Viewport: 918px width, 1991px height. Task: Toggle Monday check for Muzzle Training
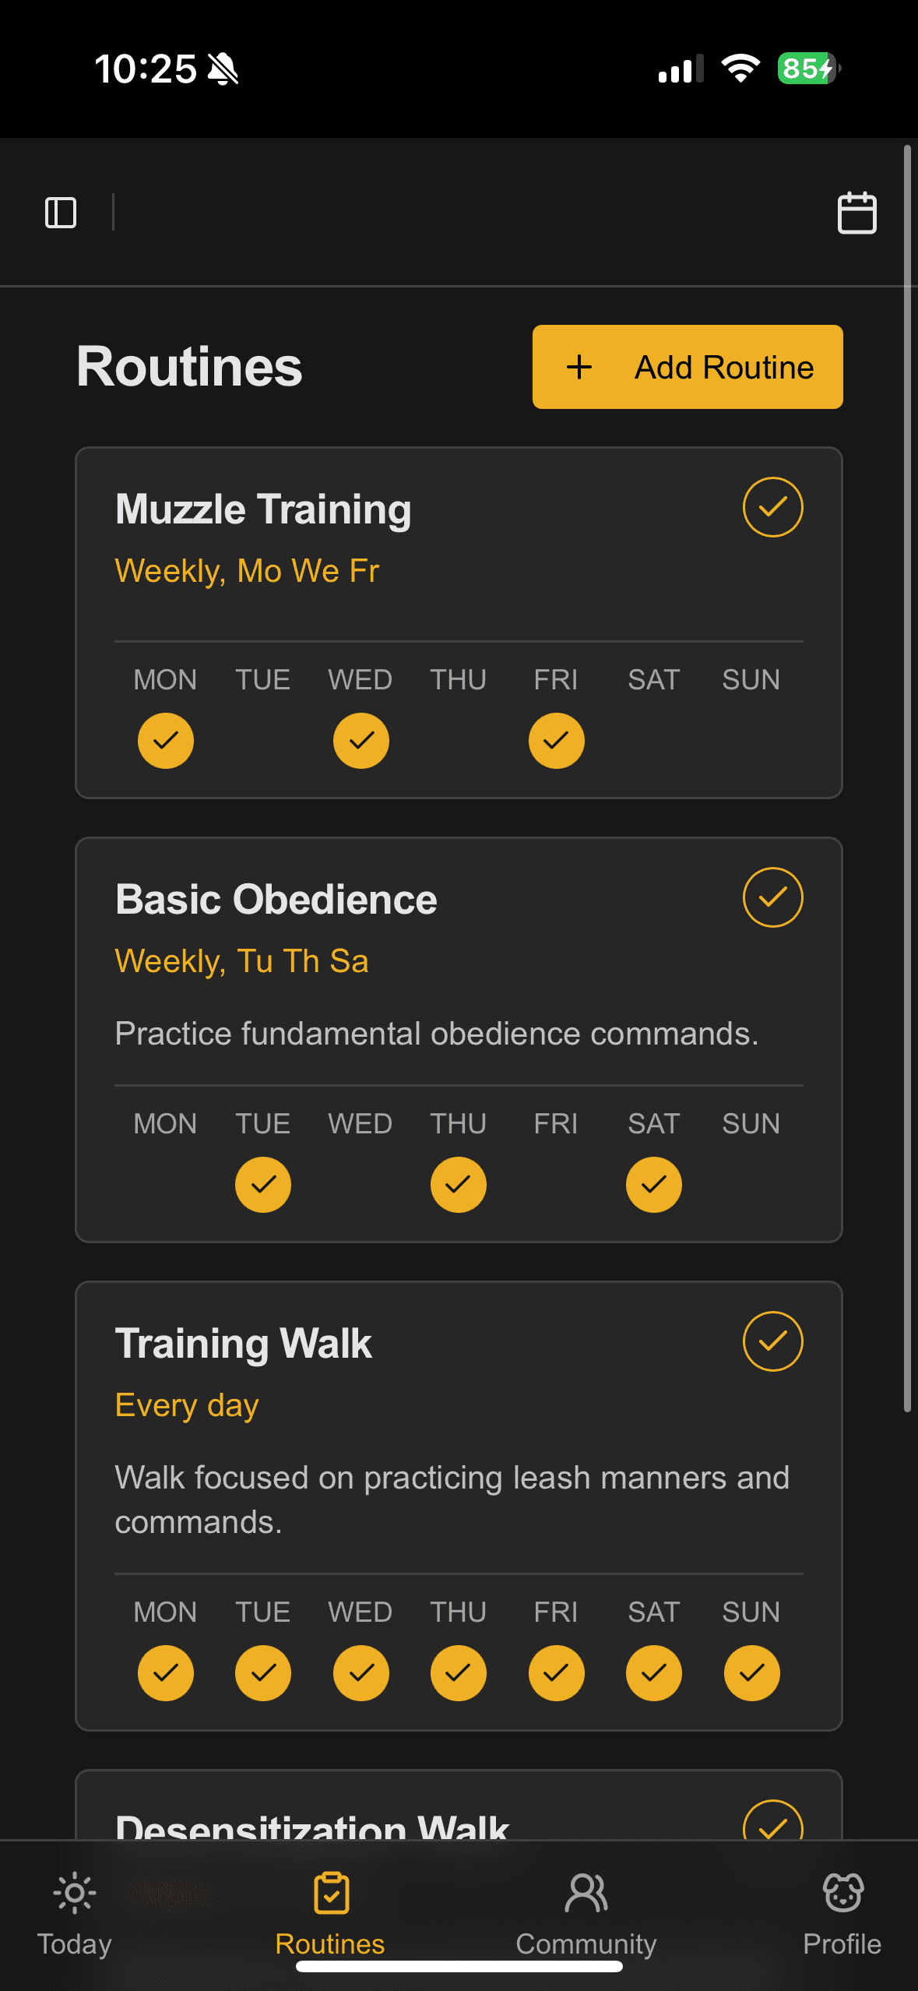pos(166,741)
